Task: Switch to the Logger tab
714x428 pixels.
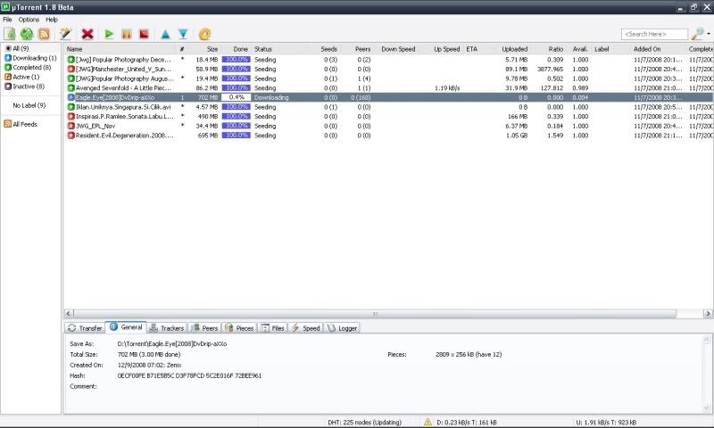Action: tap(342, 328)
